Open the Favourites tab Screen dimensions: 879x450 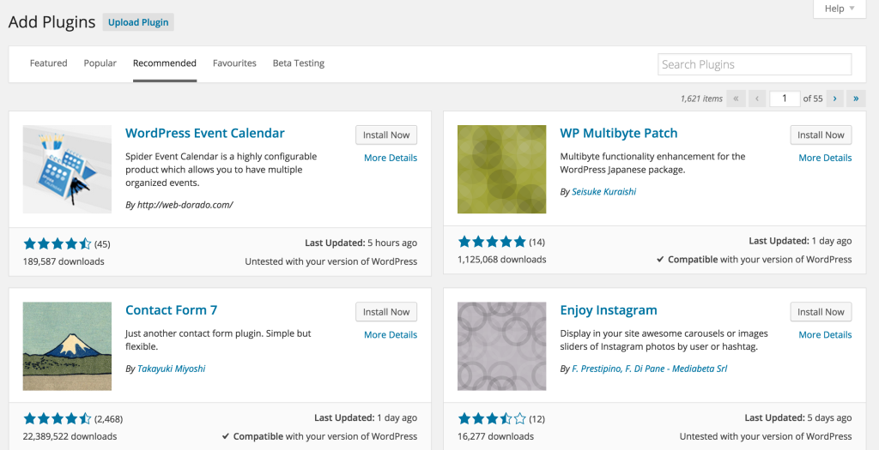click(x=234, y=63)
